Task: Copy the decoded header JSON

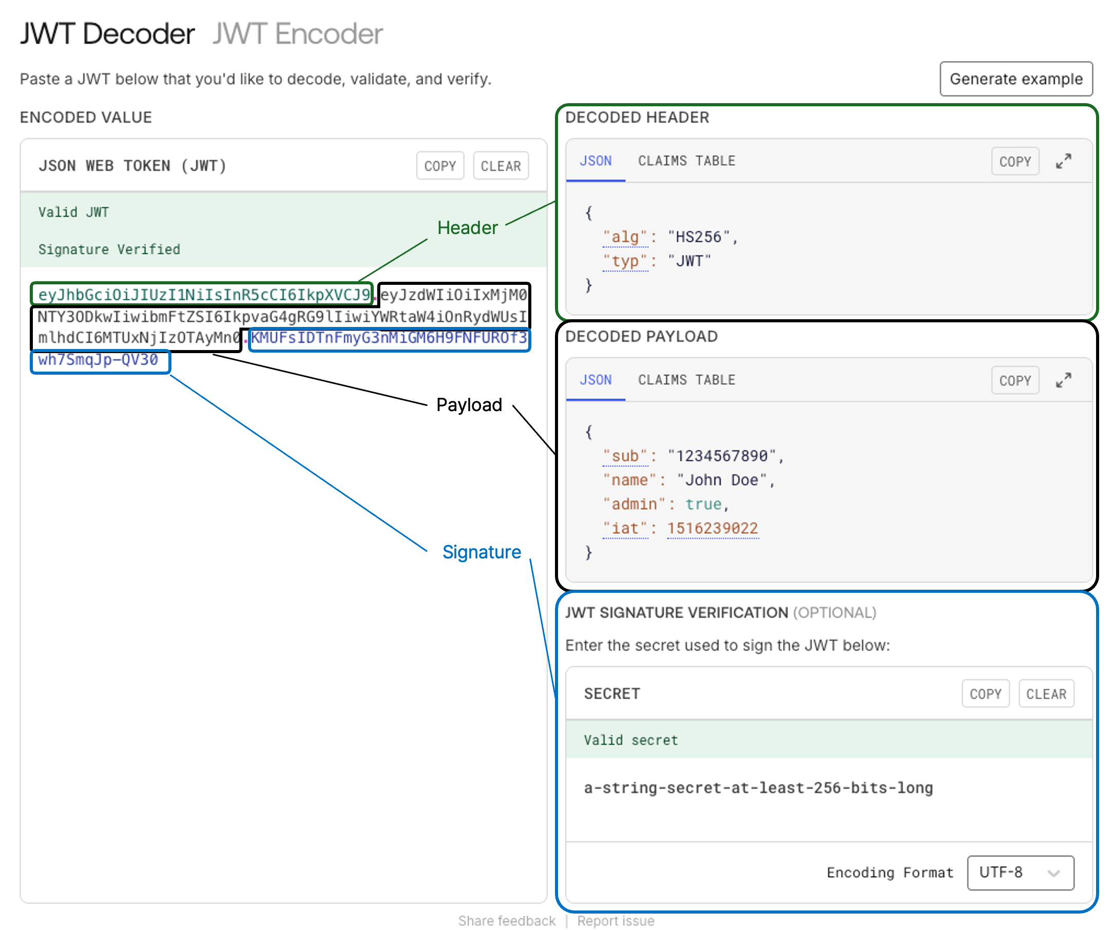Action: pyautogui.click(x=1014, y=161)
